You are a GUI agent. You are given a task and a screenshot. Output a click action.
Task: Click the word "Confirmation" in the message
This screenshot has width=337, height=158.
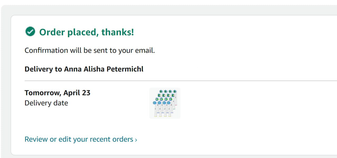click(x=46, y=51)
